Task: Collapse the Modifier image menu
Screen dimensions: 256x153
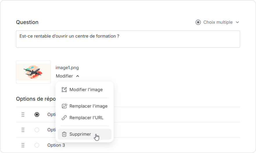Action: (x=67, y=76)
